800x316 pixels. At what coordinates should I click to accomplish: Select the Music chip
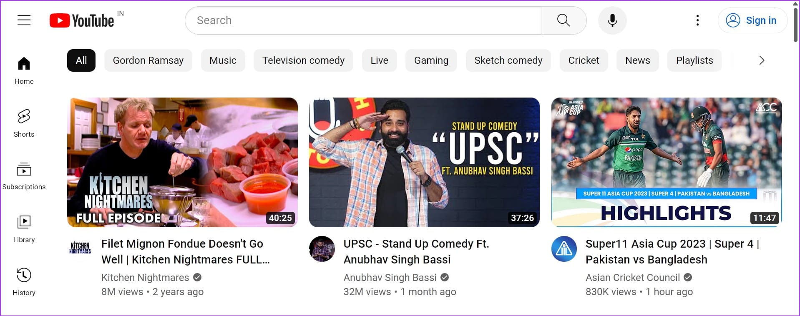pyautogui.click(x=223, y=60)
